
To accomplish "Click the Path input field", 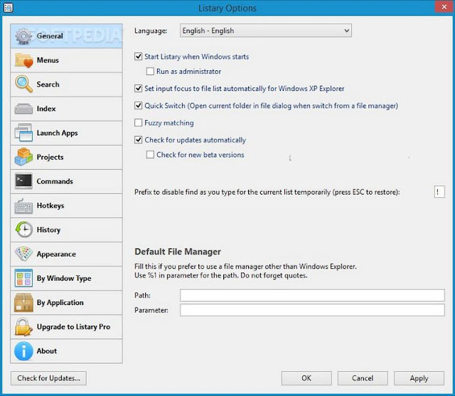I will tap(312, 295).
